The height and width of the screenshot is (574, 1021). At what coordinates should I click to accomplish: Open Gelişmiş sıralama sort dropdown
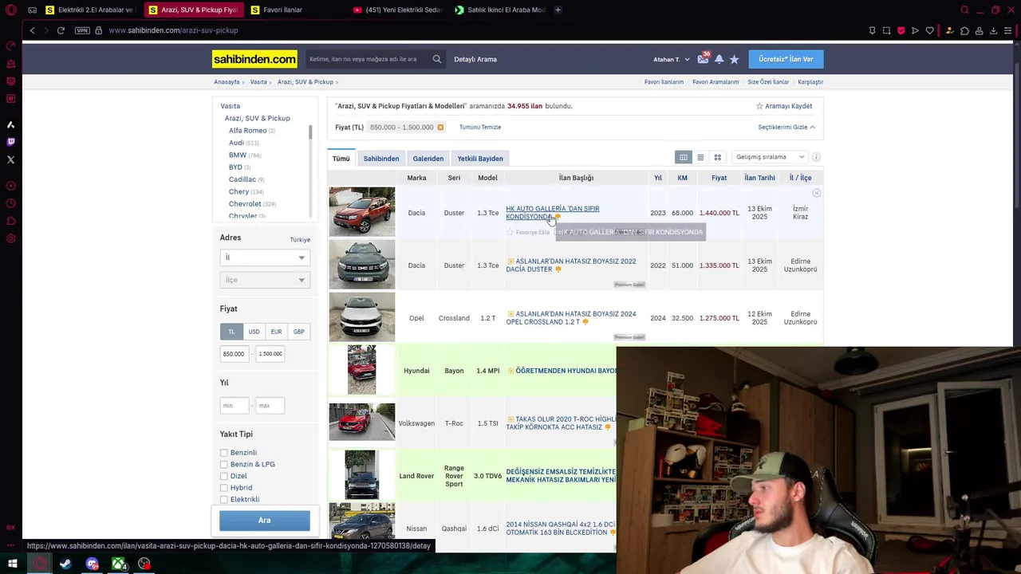770,157
